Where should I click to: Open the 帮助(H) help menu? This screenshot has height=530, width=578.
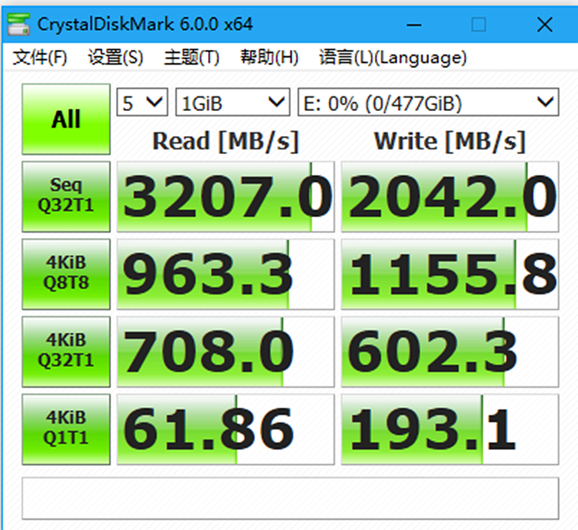click(x=268, y=58)
